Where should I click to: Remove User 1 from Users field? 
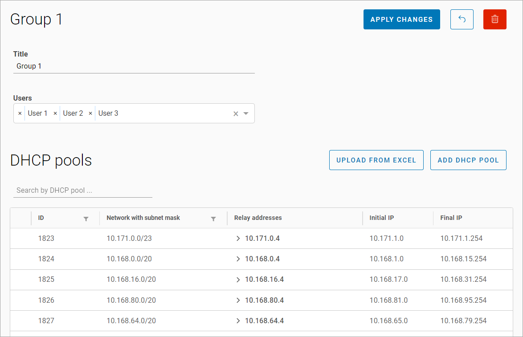[20, 113]
